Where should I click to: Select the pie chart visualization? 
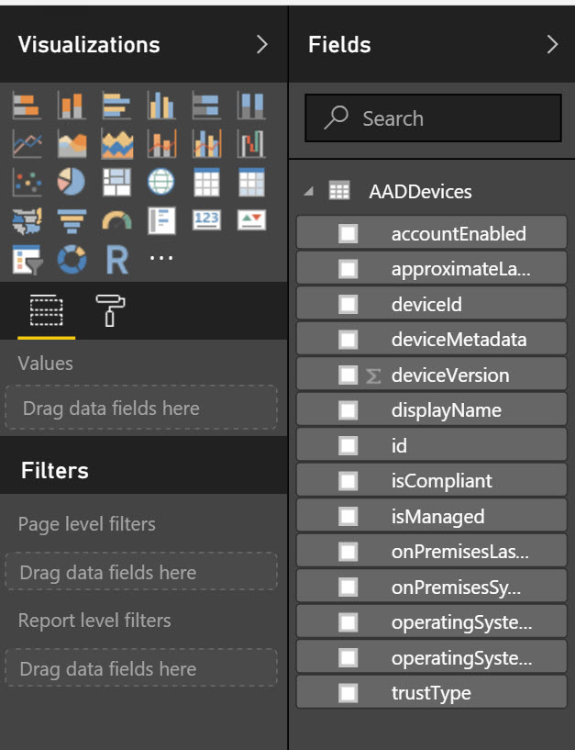pos(72,182)
